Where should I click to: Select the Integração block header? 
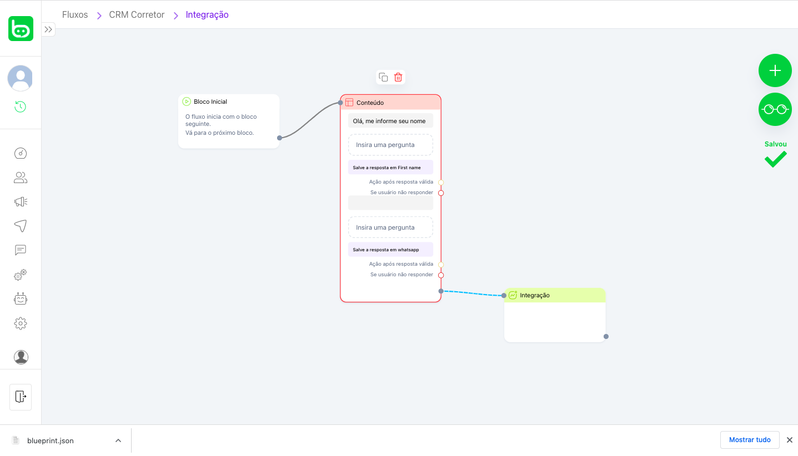pos(554,296)
